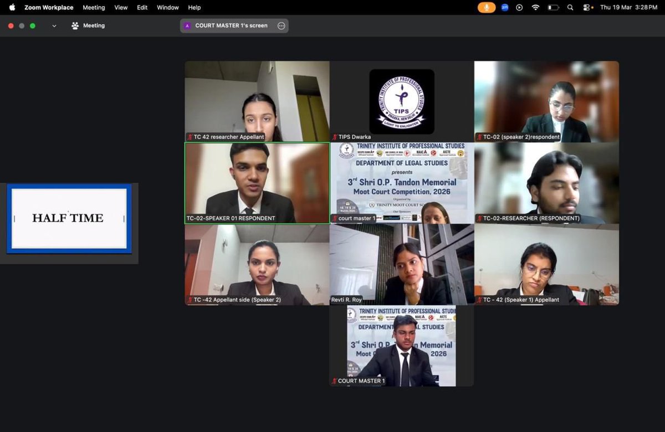Viewport: 665px width, 432px height.
Task: Select the TC - 42 (Speaker 1) Appellant video
Action: point(546,264)
